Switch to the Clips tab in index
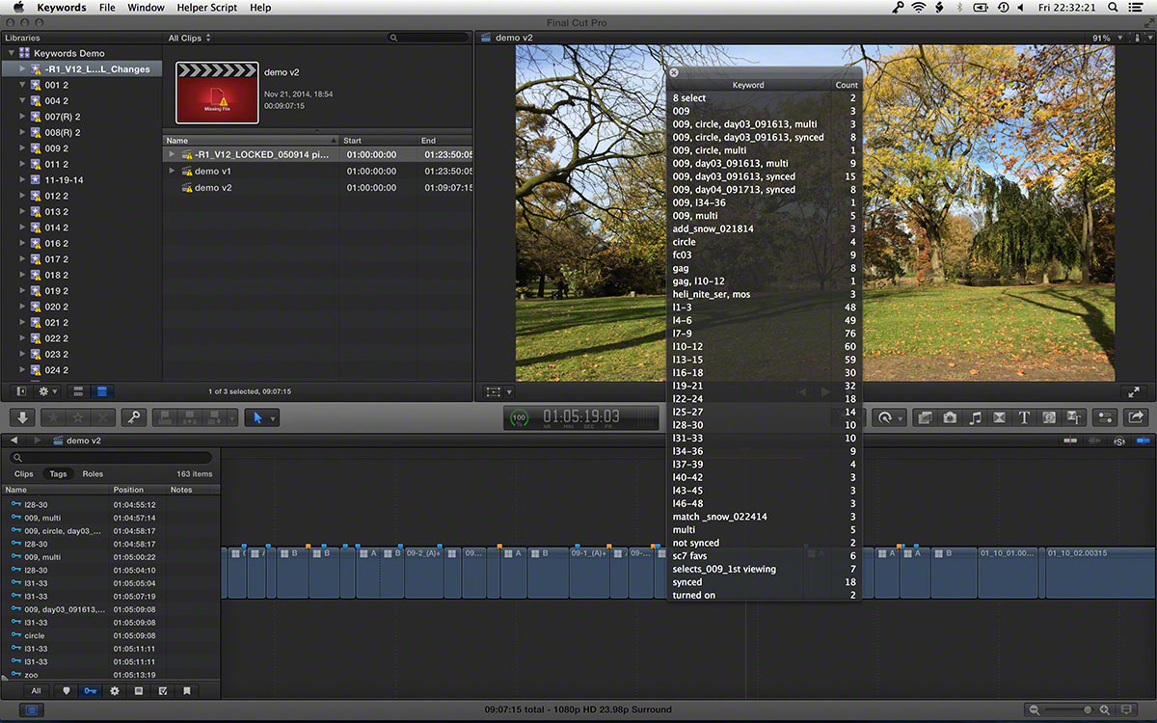Viewport: 1157px width, 723px height. point(24,474)
